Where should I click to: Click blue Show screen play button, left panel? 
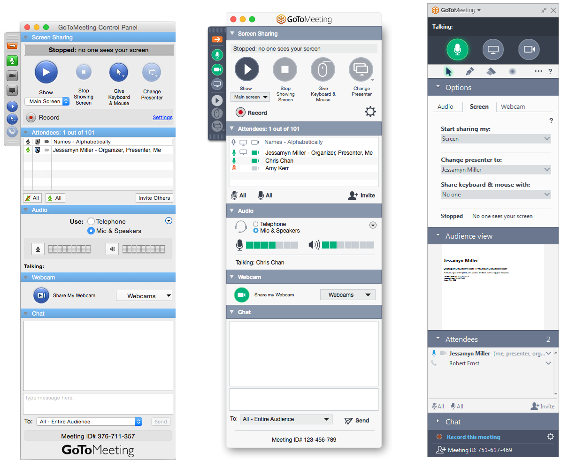[46, 72]
